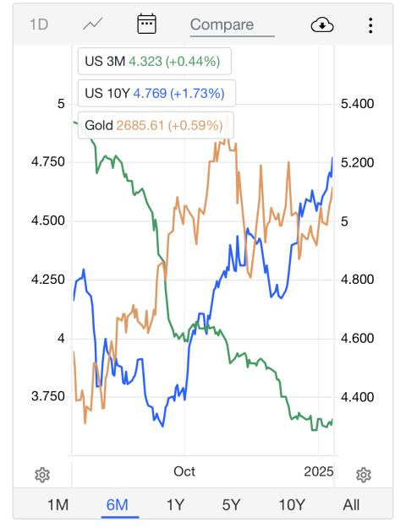Click the Oct marker on time axis
The width and height of the screenshot is (406, 528).
click(184, 471)
